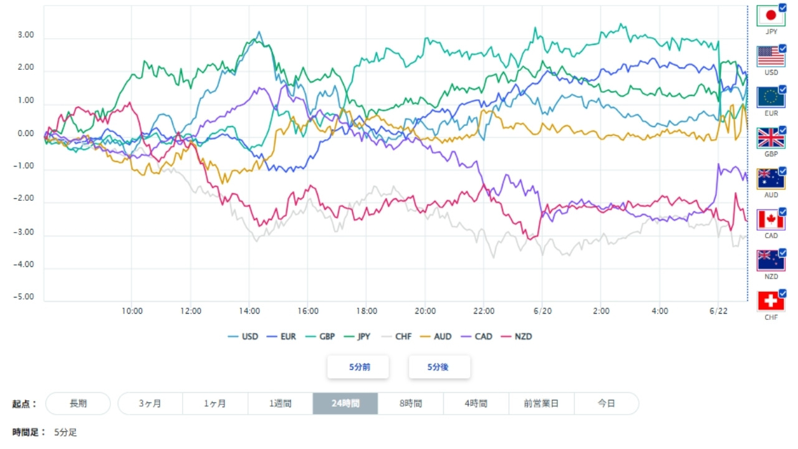Screen dimensions: 798x449
Task: Select the New Zealand flag for NZD
Action: [x=771, y=260]
